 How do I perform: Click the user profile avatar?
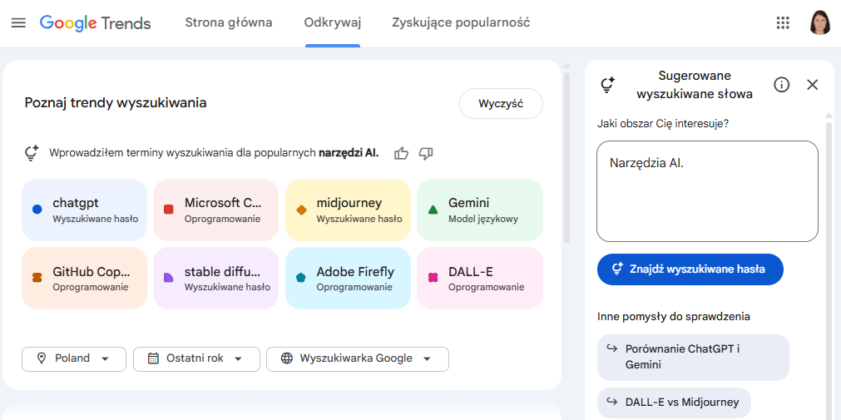coord(819,22)
